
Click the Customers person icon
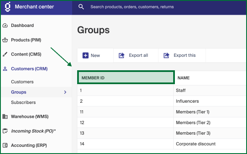point(5,69)
